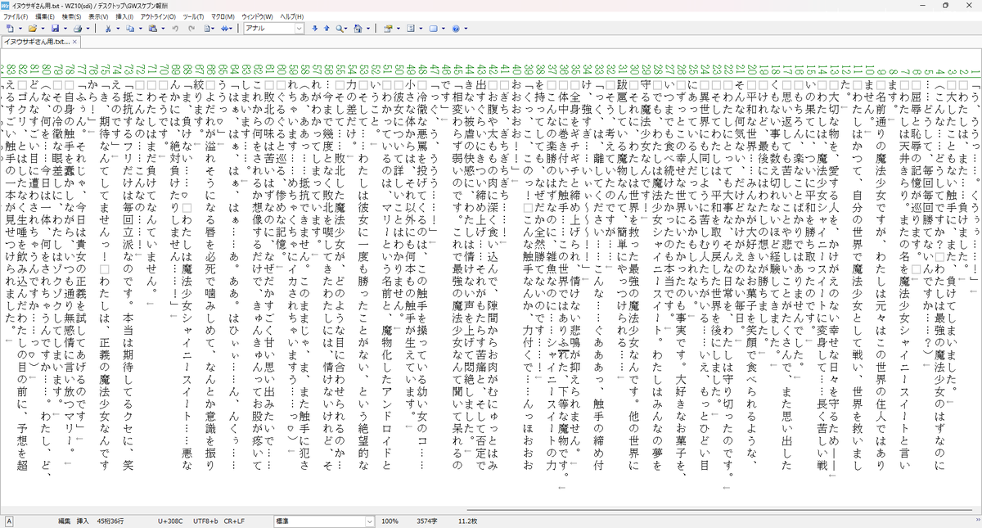The width and height of the screenshot is (982, 528).
Task: Click the Redo arrow icon
Action: pyautogui.click(x=191, y=29)
